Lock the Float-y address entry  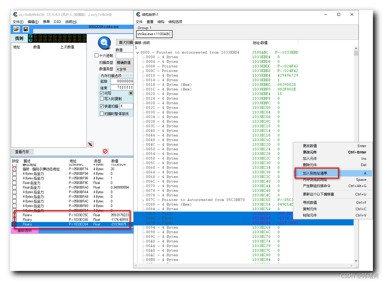[x=14, y=220]
